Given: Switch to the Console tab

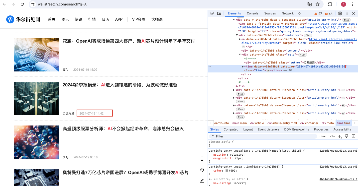Looking at the screenshot, I should click(252, 13).
